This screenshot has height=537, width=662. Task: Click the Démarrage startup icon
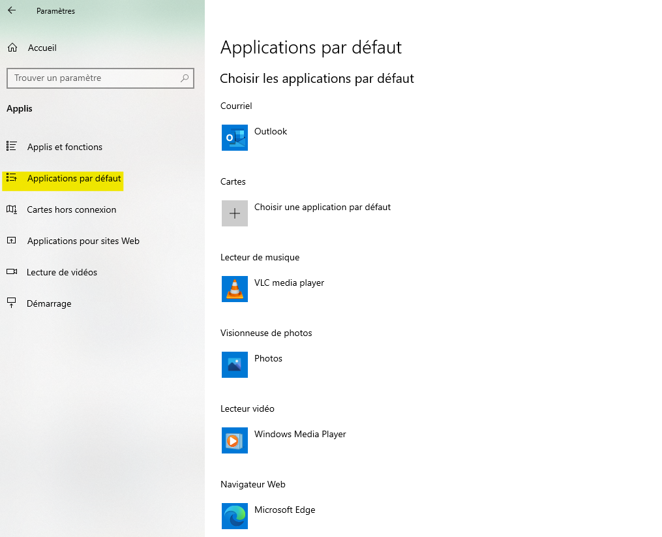point(11,303)
